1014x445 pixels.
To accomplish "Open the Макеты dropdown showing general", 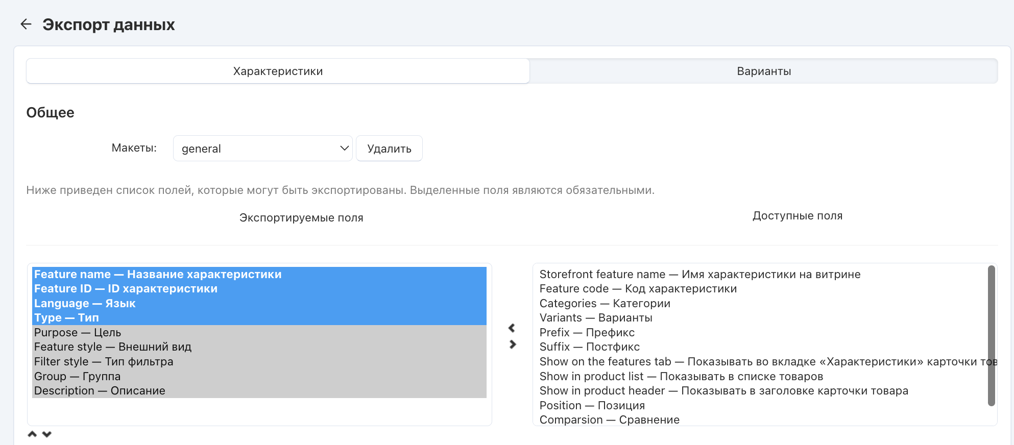I will click(263, 149).
